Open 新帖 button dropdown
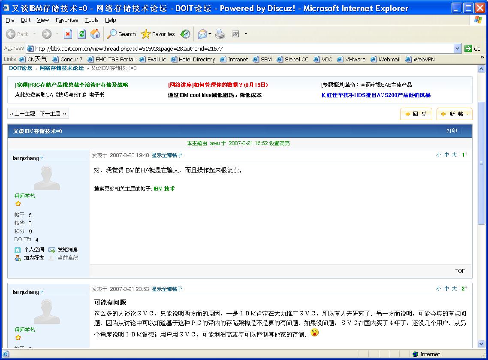The height and width of the screenshot is (360, 488). point(467,114)
